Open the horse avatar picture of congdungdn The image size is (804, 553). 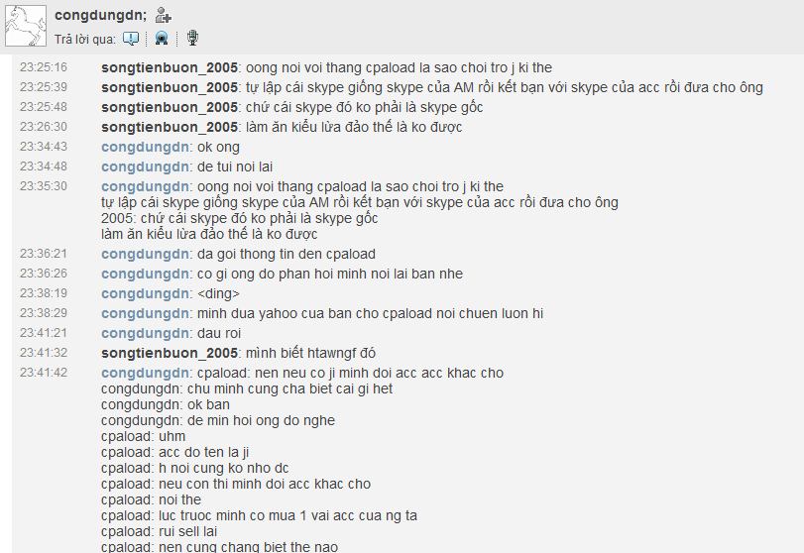pos(26,26)
